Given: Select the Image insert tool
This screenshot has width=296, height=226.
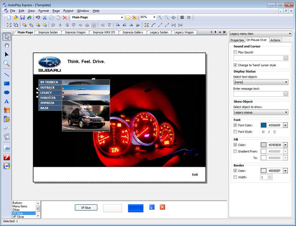Looking at the screenshot, I should 7,110.
